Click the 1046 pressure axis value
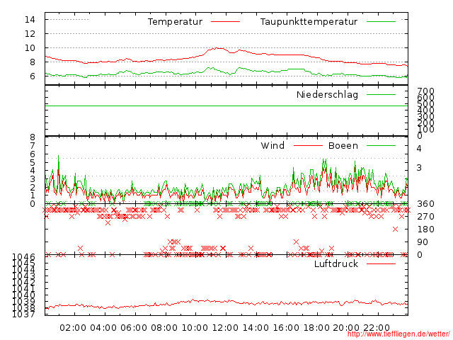This screenshot has width=453, height=340. pyautogui.click(x=23, y=256)
